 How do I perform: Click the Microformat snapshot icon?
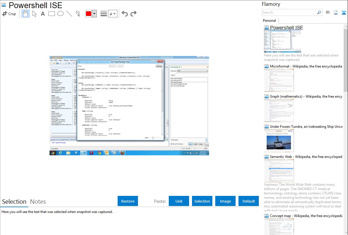point(266,66)
